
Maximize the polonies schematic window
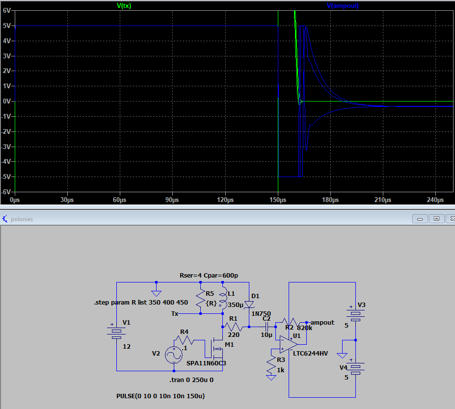pyautogui.click(x=435, y=219)
